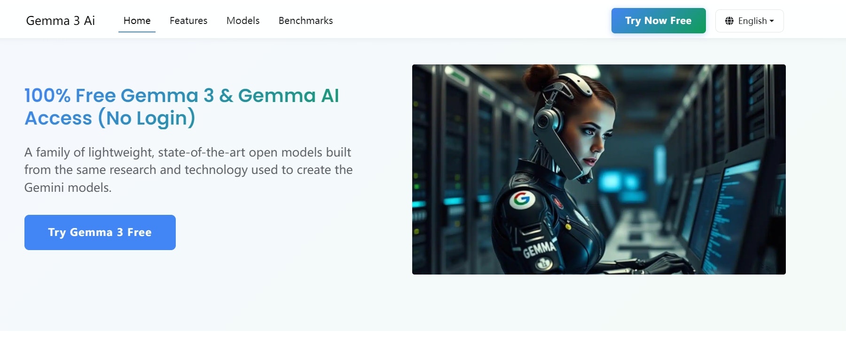
Task: Click the Try Now Free button
Action: tap(658, 21)
